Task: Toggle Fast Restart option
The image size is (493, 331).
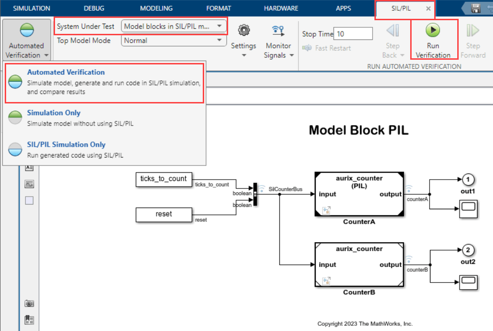Action: click(x=327, y=48)
